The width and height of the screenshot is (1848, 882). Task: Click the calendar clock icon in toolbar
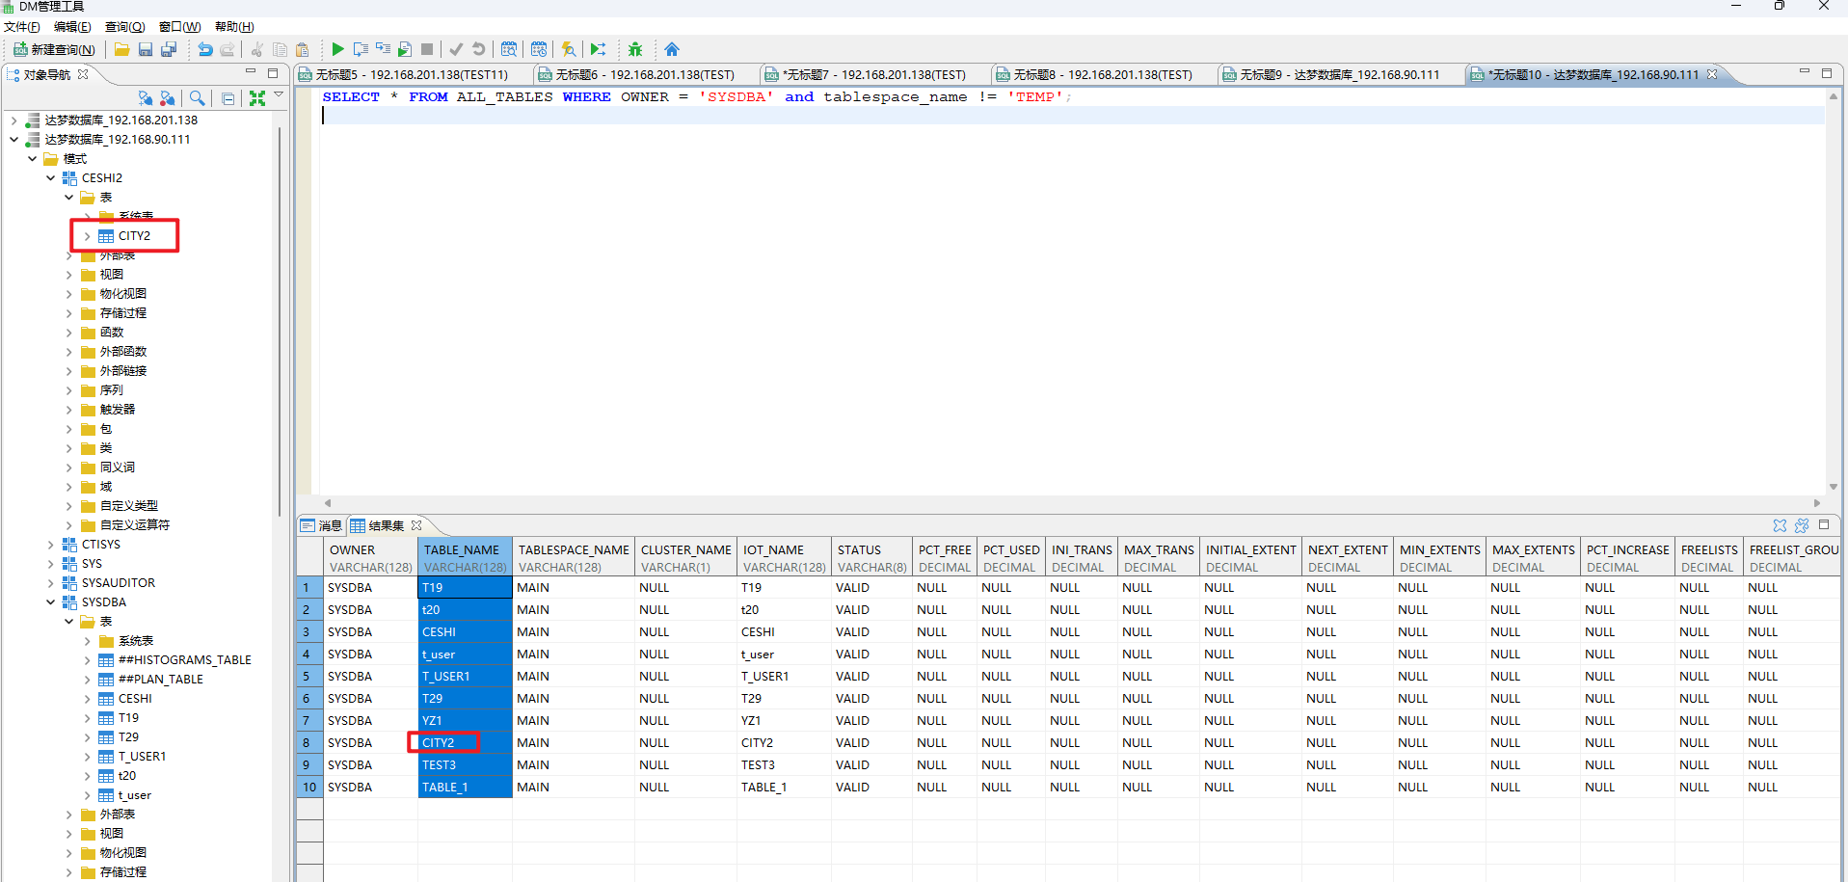click(x=539, y=49)
